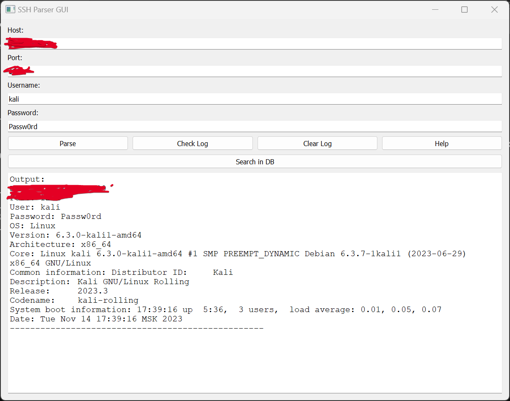Minimize the SSH Parser GUI window
The image size is (510, 401).
(x=435, y=9)
